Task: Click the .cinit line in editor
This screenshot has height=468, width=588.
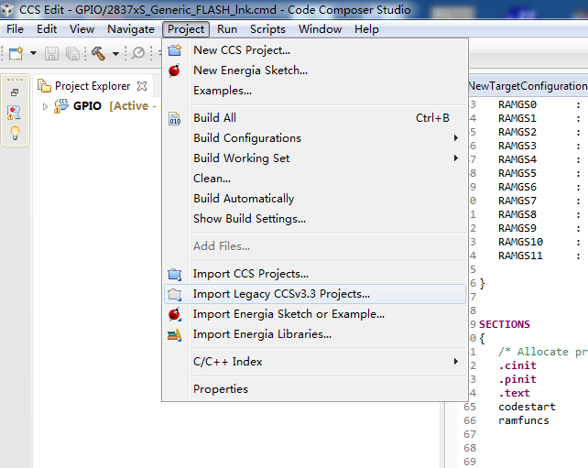Action: pos(517,365)
